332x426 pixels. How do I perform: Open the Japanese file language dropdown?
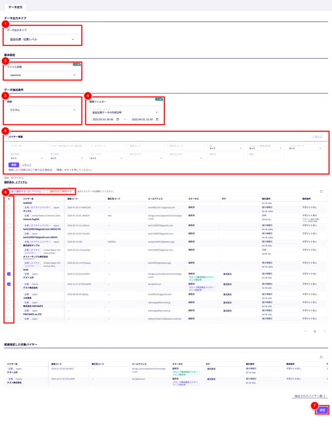tap(42, 75)
